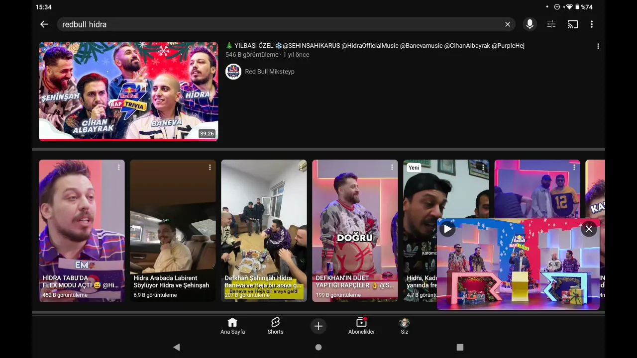Play the miniplayer video
Viewport: 637px width, 358px height.
click(x=447, y=229)
